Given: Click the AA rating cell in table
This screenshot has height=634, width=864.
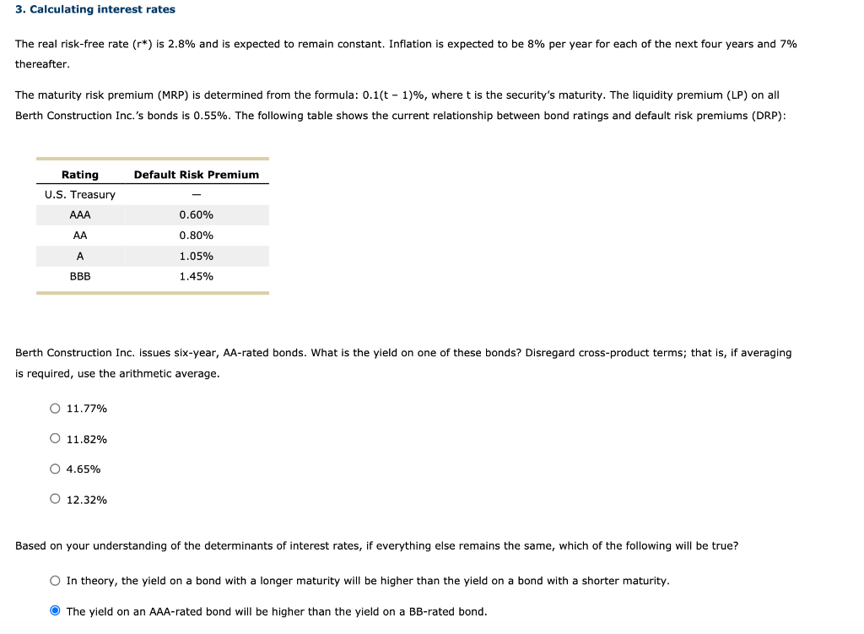Looking at the screenshot, I should point(80,236).
